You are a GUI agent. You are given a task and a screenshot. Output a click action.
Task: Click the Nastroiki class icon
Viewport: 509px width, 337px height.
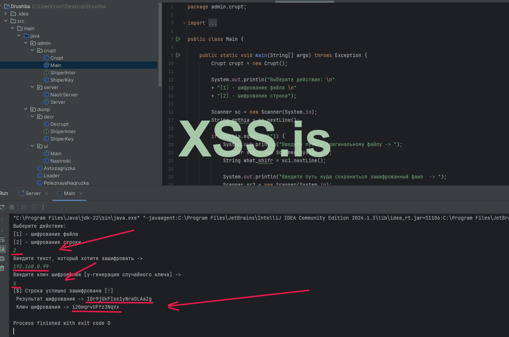point(46,161)
